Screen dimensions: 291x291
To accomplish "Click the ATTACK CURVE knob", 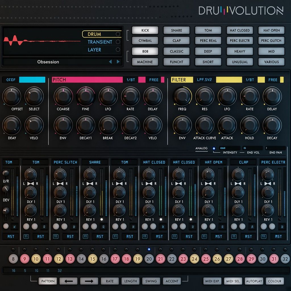I will click(x=205, y=125).
